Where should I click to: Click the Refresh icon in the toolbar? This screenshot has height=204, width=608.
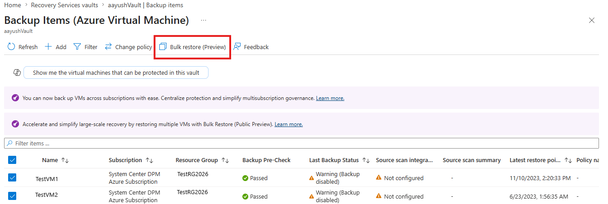click(11, 47)
